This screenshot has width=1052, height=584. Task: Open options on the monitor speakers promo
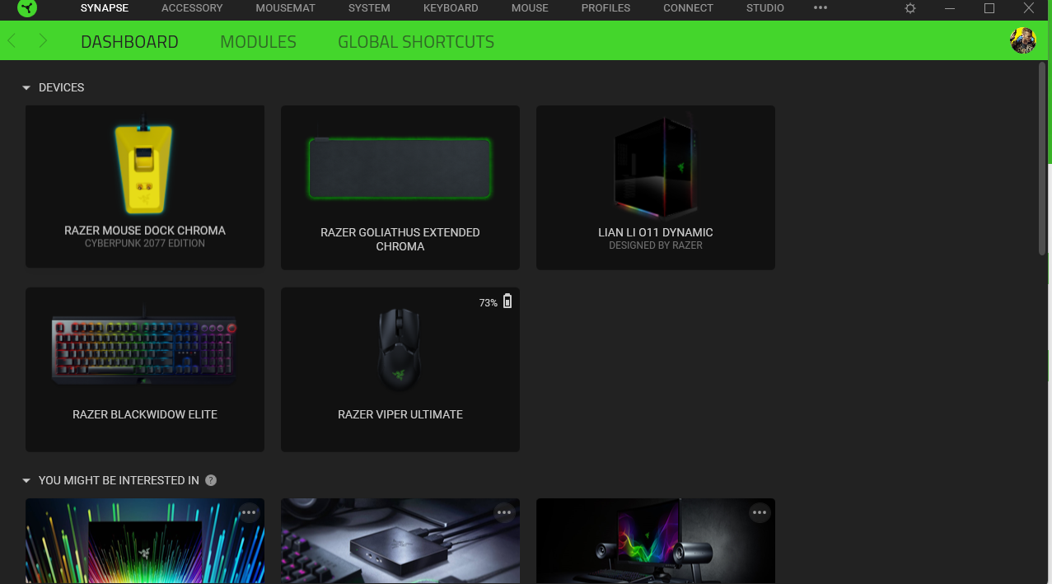click(x=760, y=512)
